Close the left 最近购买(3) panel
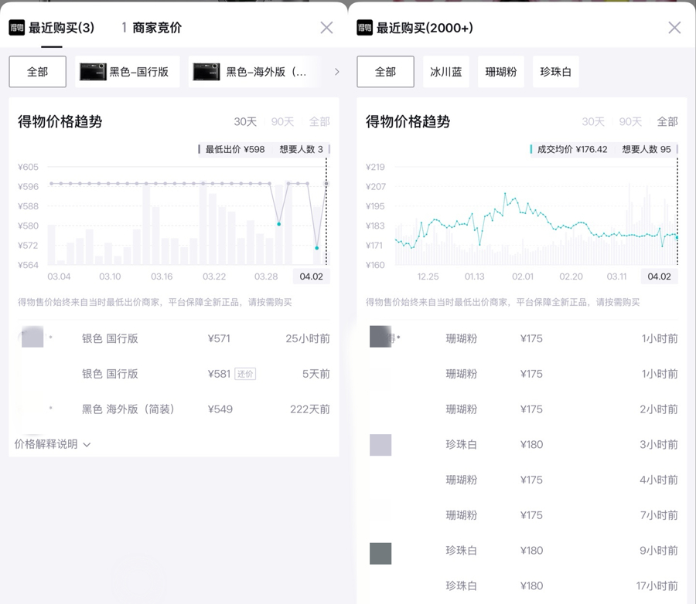 pyautogui.click(x=326, y=28)
